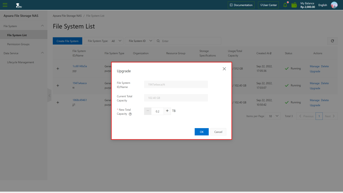Click Delete for the yyy file system
This screenshot has height=193, width=343.
coord(325,66)
